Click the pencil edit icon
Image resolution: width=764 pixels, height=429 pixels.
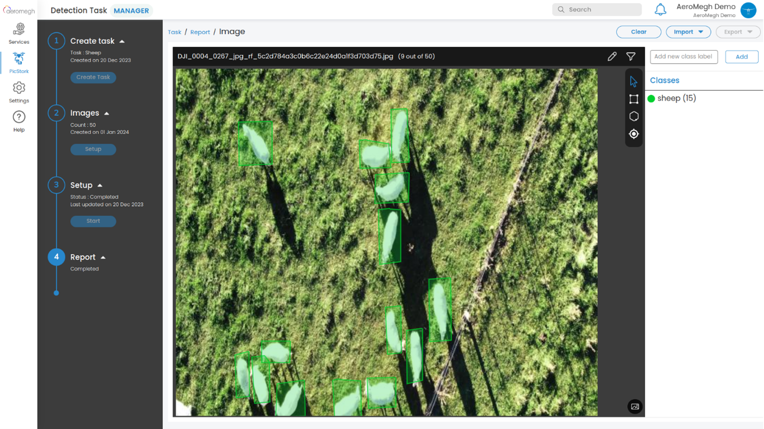(x=612, y=57)
